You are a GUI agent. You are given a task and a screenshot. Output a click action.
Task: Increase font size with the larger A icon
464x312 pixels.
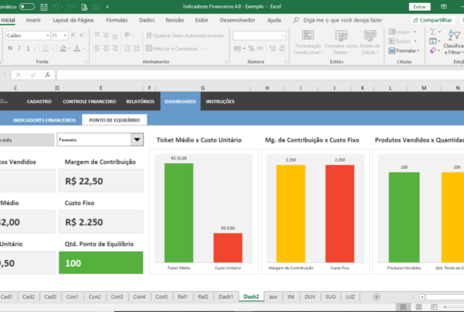point(73,36)
